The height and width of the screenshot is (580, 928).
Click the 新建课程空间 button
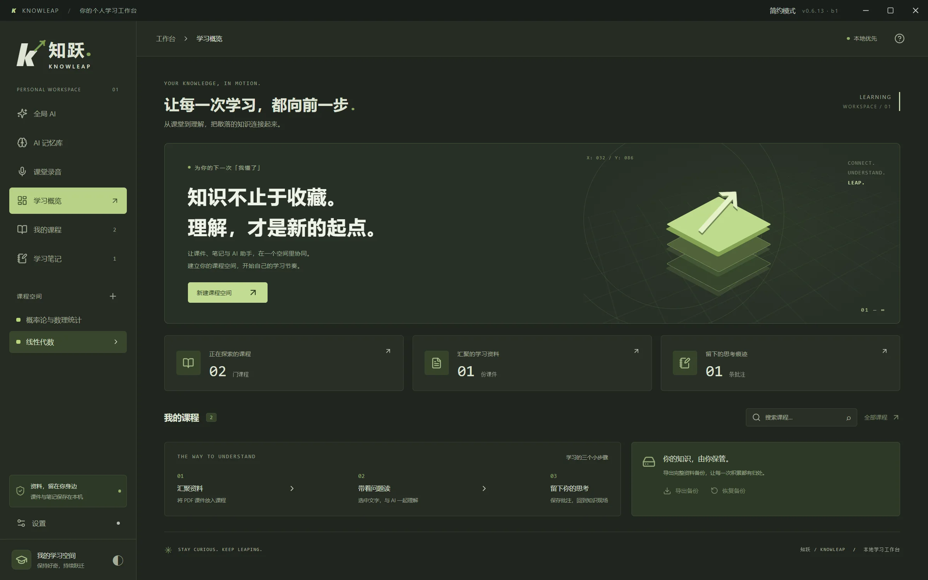227,293
